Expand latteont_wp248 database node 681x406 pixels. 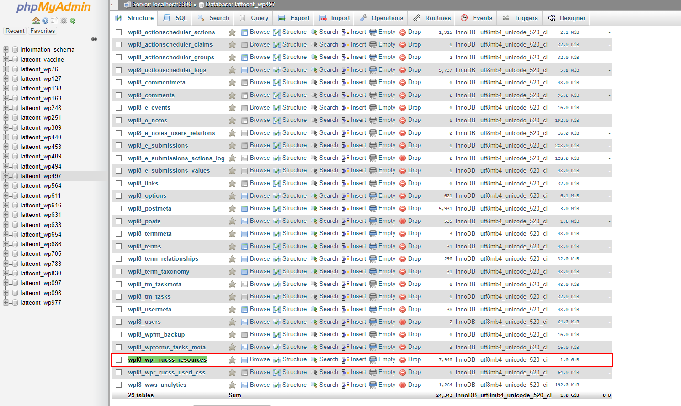pos(6,108)
